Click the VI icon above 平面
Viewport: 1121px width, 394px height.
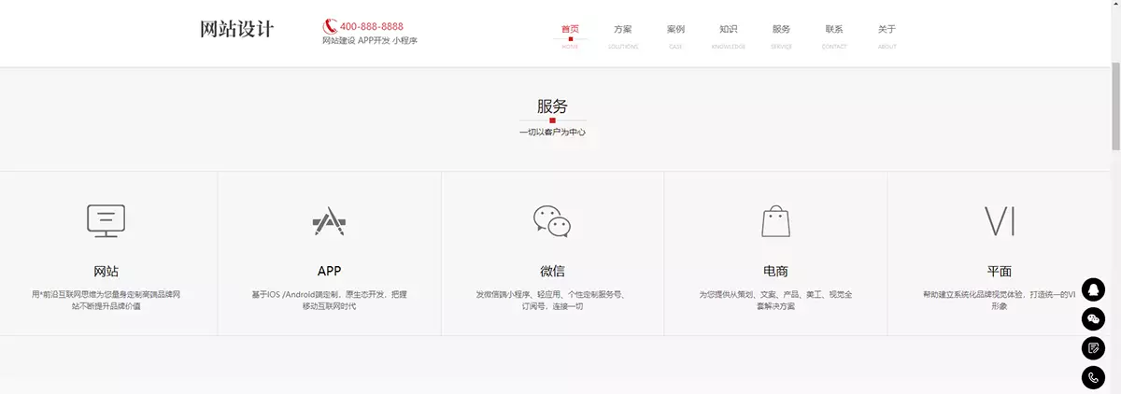(1000, 221)
